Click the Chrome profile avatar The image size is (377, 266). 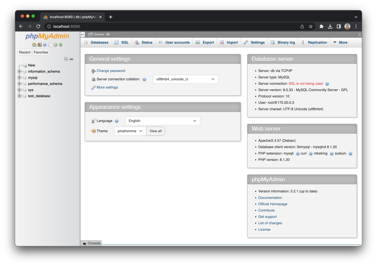click(347, 26)
